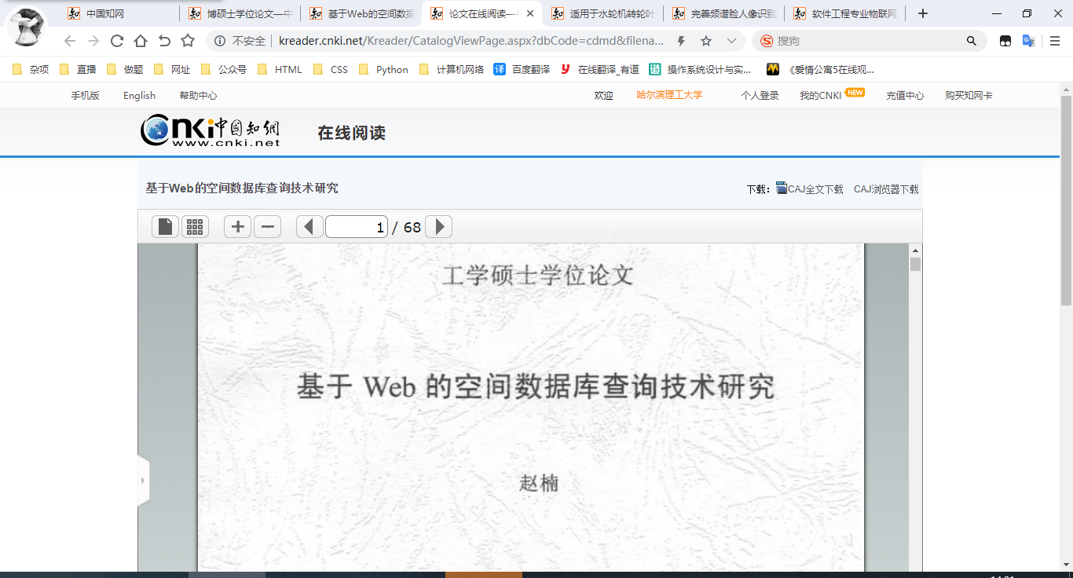The height and width of the screenshot is (578, 1073).
Task: Click 个人登录 to log in
Action: (760, 96)
